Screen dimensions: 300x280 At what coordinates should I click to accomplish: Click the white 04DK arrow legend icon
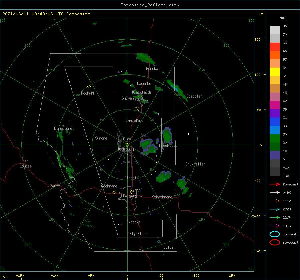coord(275,192)
